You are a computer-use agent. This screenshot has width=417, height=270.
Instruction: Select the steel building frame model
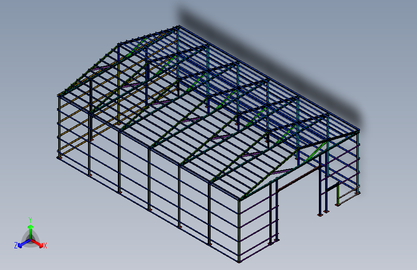tap(209, 144)
